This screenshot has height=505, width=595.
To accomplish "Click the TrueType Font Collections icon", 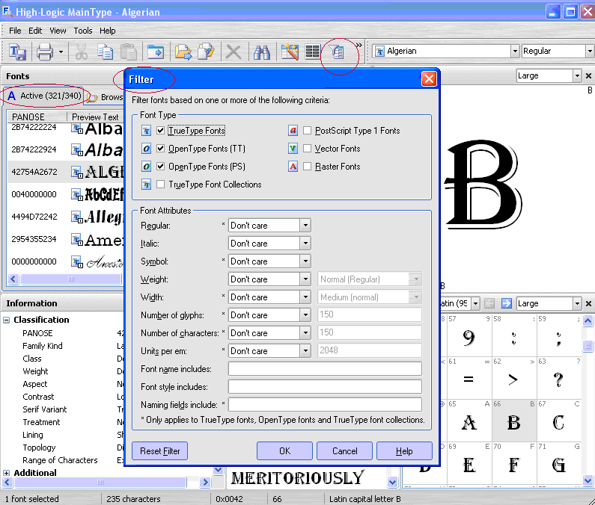I will (146, 185).
